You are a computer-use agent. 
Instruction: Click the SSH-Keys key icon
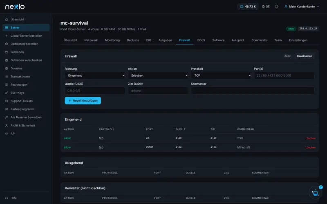pos(7,93)
